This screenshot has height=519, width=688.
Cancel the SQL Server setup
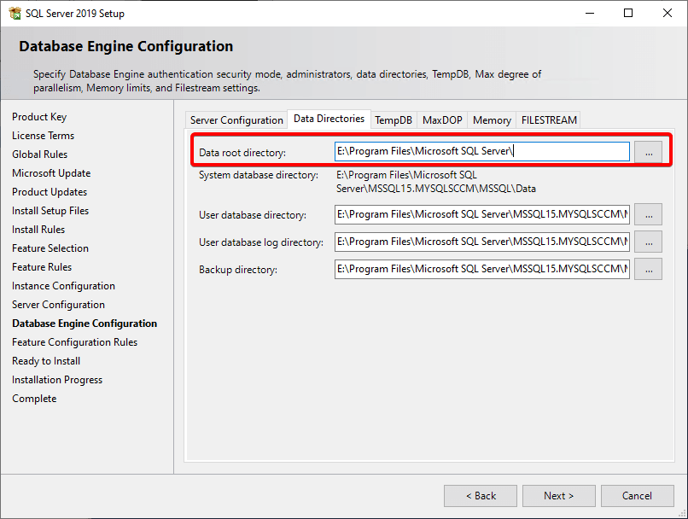[x=637, y=496]
